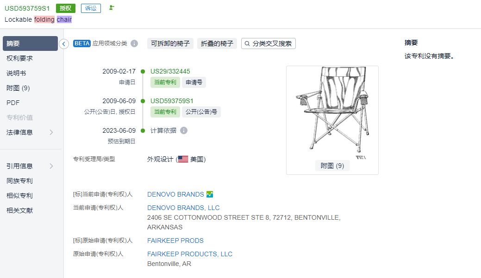Open application number US29/332445

(x=170, y=71)
